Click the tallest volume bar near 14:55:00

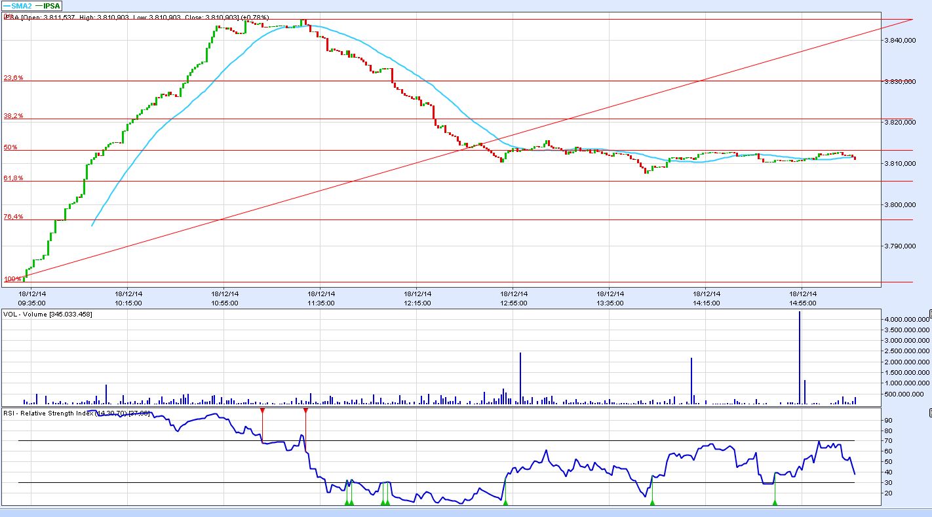800,358
